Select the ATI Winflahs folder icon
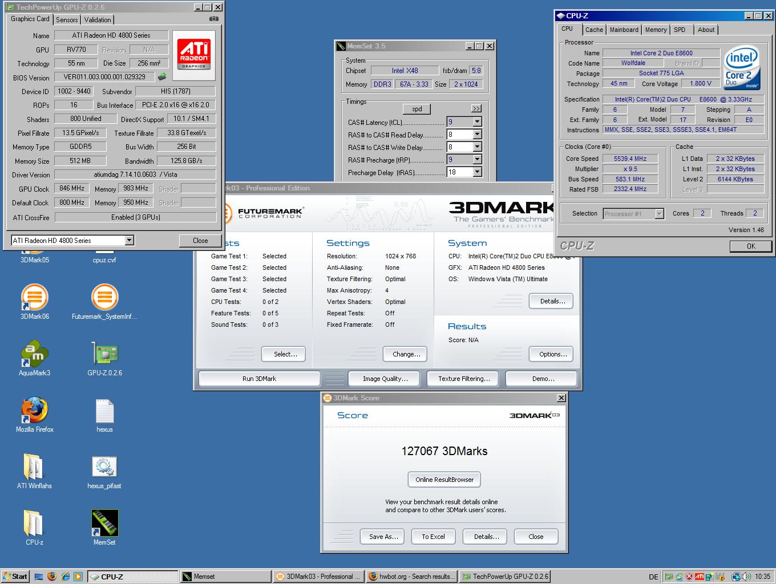The height and width of the screenshot is (584, 776). (x=34, y=472)
